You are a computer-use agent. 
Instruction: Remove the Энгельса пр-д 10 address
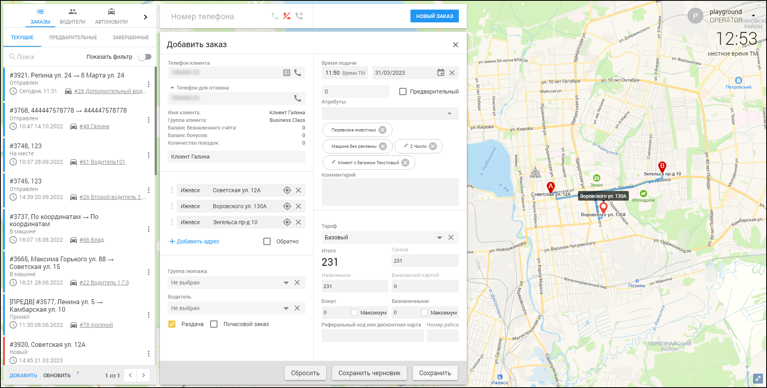pos(298,222)
